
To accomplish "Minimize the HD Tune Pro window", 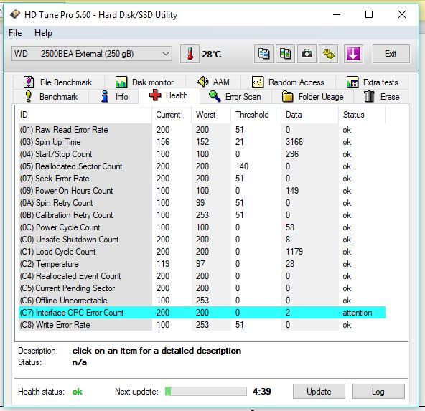I will point(337,14).
